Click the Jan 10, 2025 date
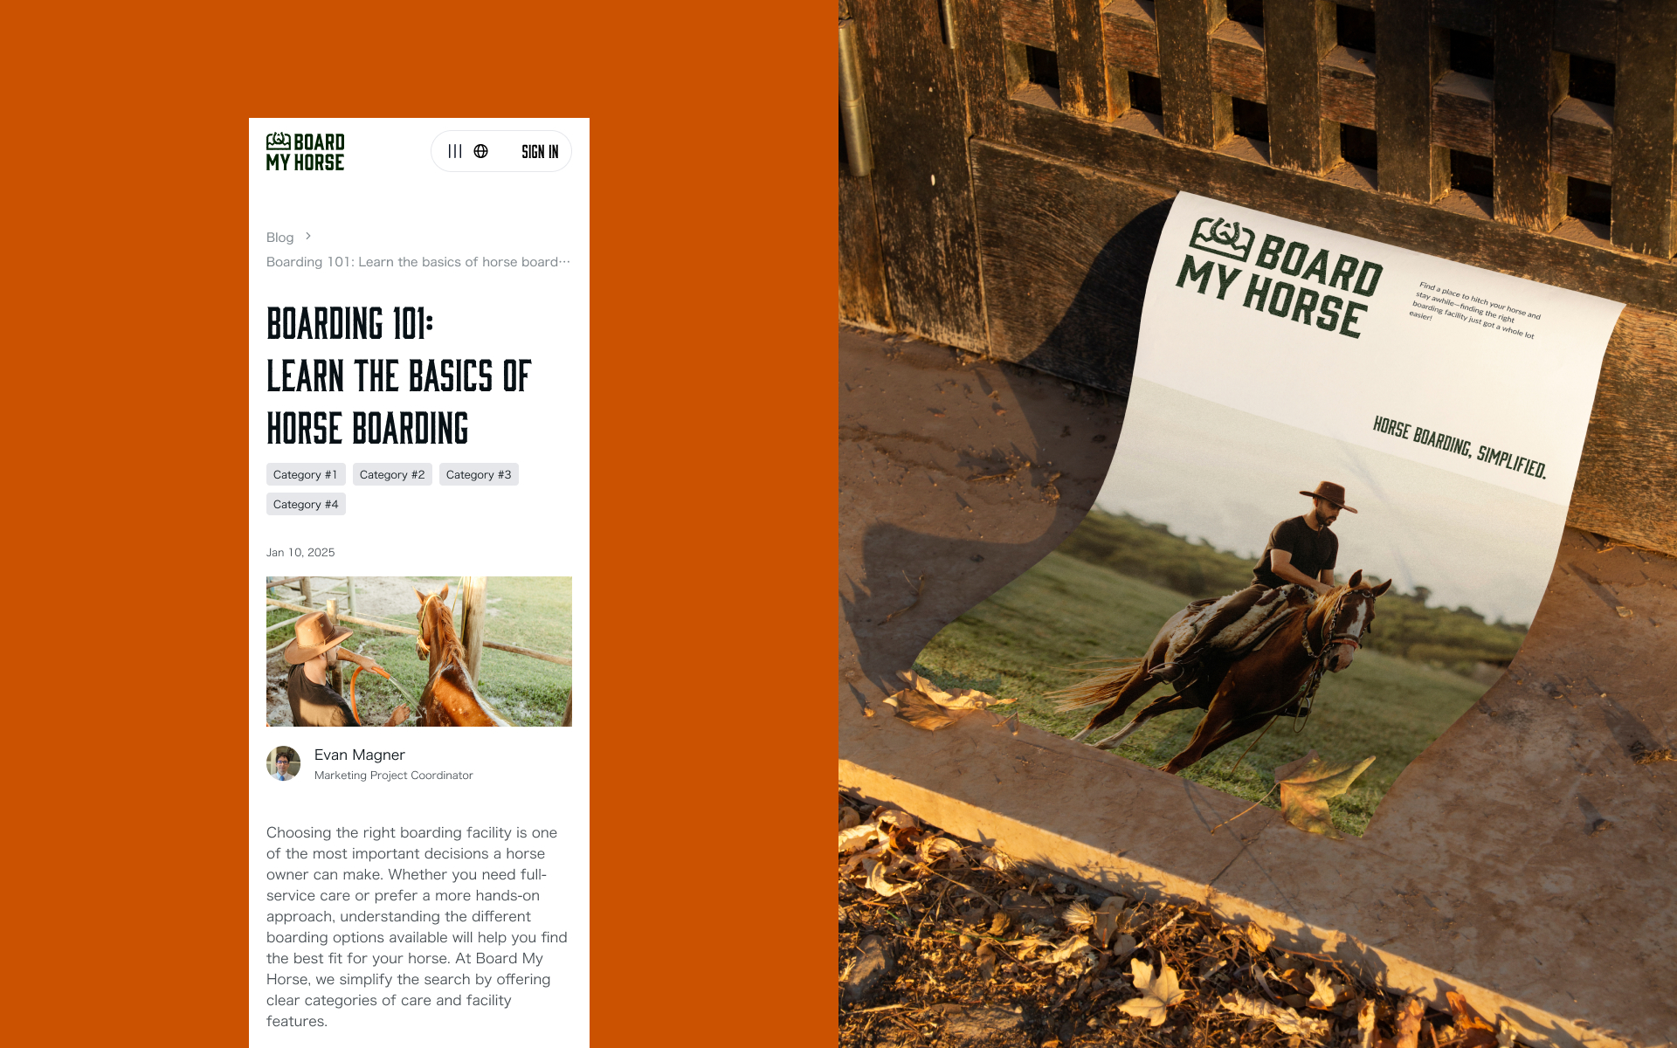This screenshot has width=1677, height=1048. [x=300, y=552]
